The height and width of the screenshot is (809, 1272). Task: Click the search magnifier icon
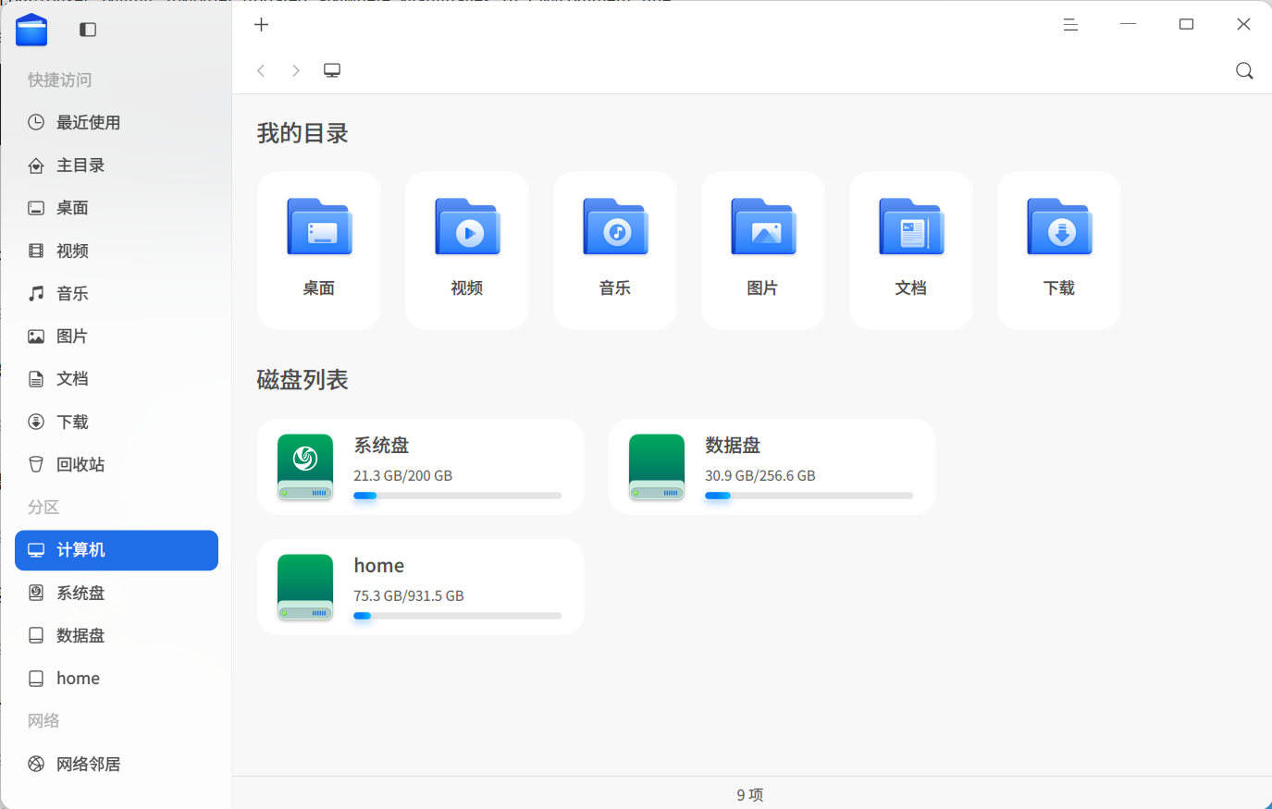(x=1244, y=71)
